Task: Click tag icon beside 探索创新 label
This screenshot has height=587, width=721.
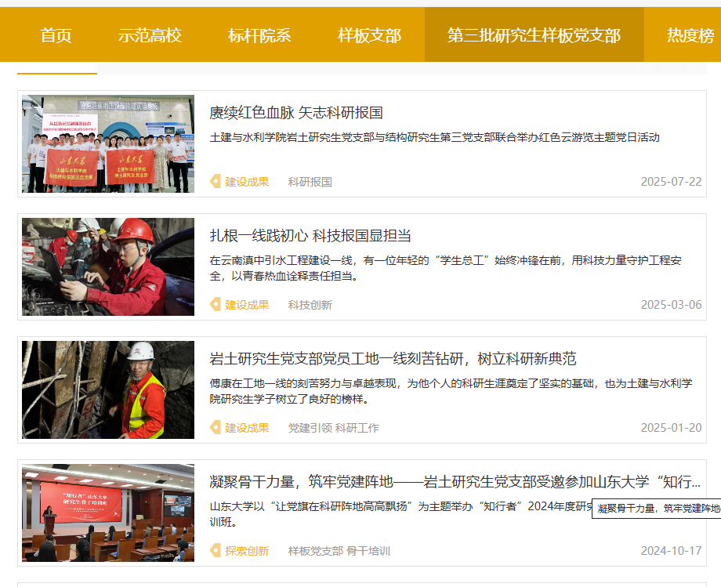Action: [x=216, y=551]
